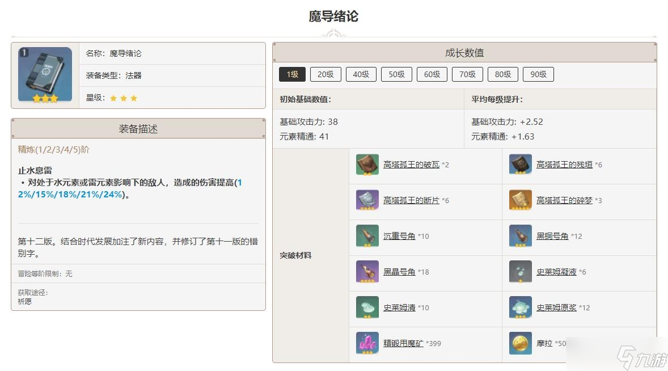Select the 20级 level tab
The width and height of the screenshot is (668, 371).
click(325, 74)
